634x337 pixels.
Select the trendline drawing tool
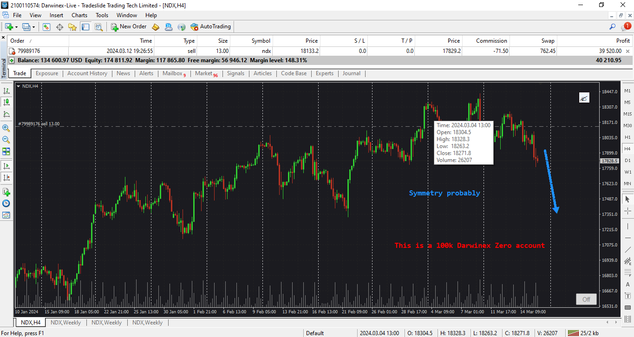click(627, 250)
